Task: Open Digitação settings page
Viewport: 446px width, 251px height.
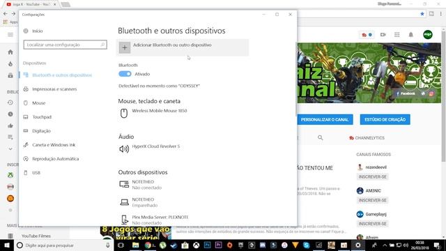Action: pos(41,131)
